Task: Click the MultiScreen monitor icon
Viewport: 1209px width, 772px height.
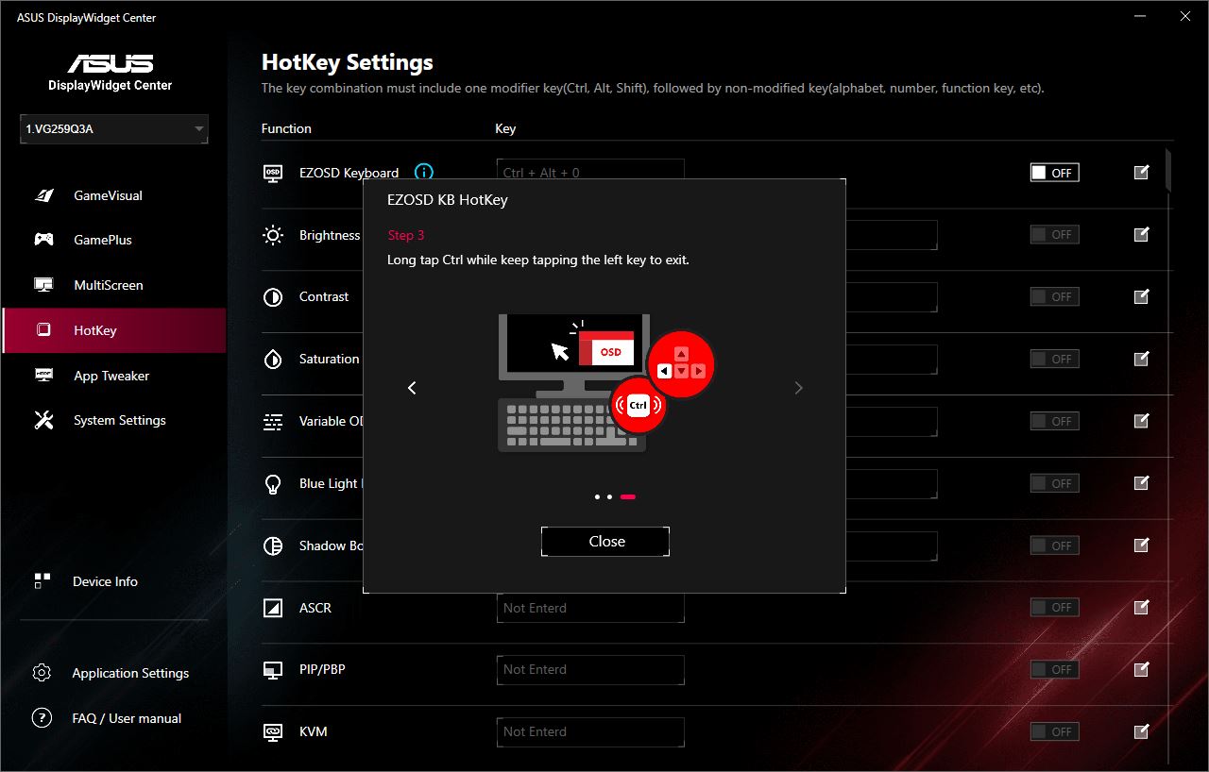Action: tap(43, 285)
